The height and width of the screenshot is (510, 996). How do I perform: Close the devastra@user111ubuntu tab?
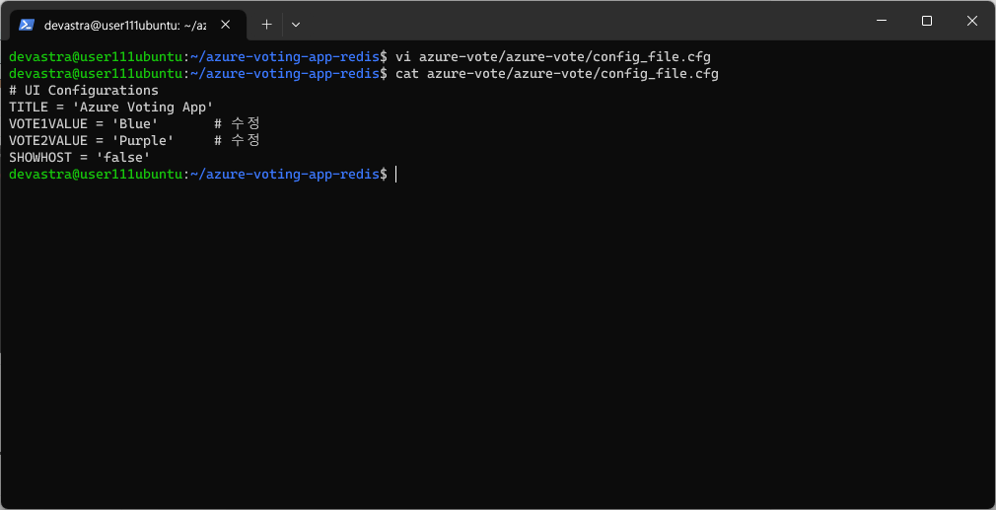(x=225, y=25)
